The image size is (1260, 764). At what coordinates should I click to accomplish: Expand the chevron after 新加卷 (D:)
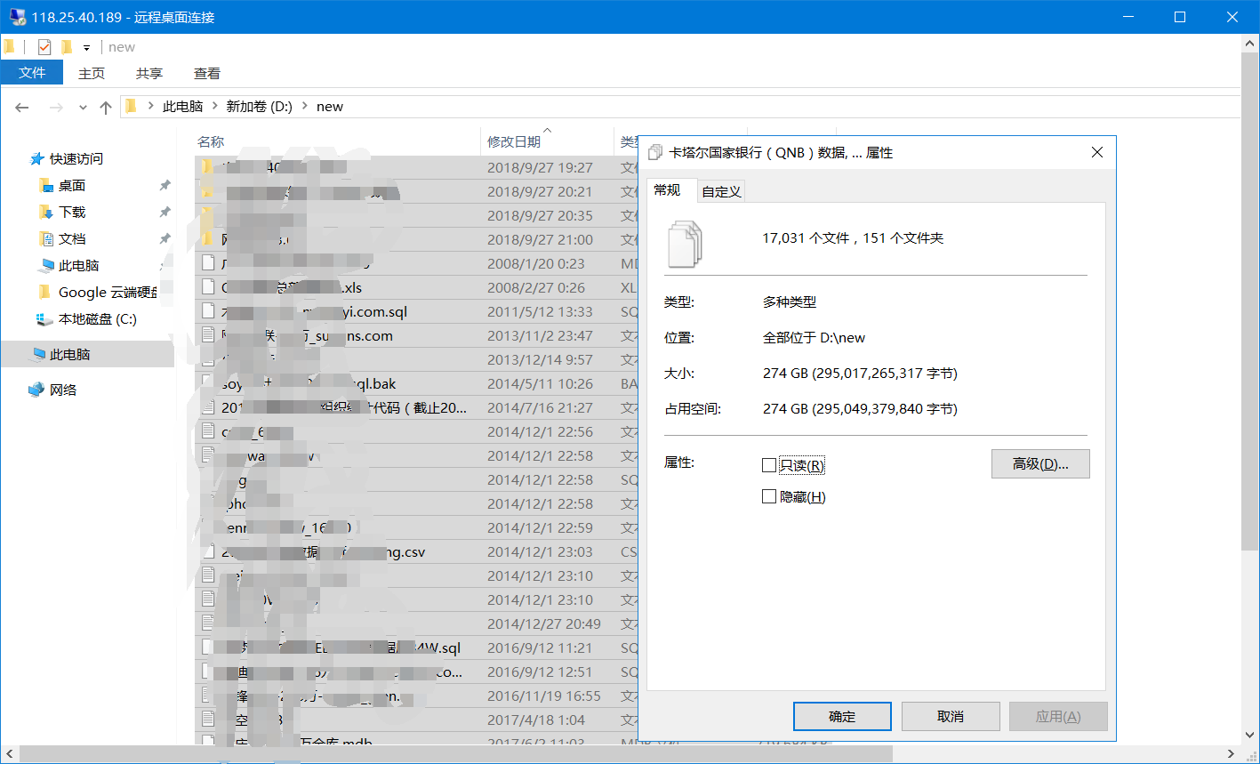[305, 107]
